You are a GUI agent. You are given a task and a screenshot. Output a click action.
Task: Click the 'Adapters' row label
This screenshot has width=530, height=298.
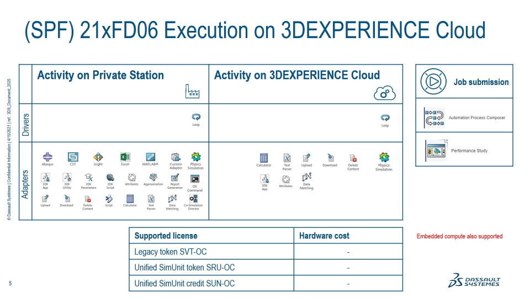pyautogui.click(x=25, y=184)
